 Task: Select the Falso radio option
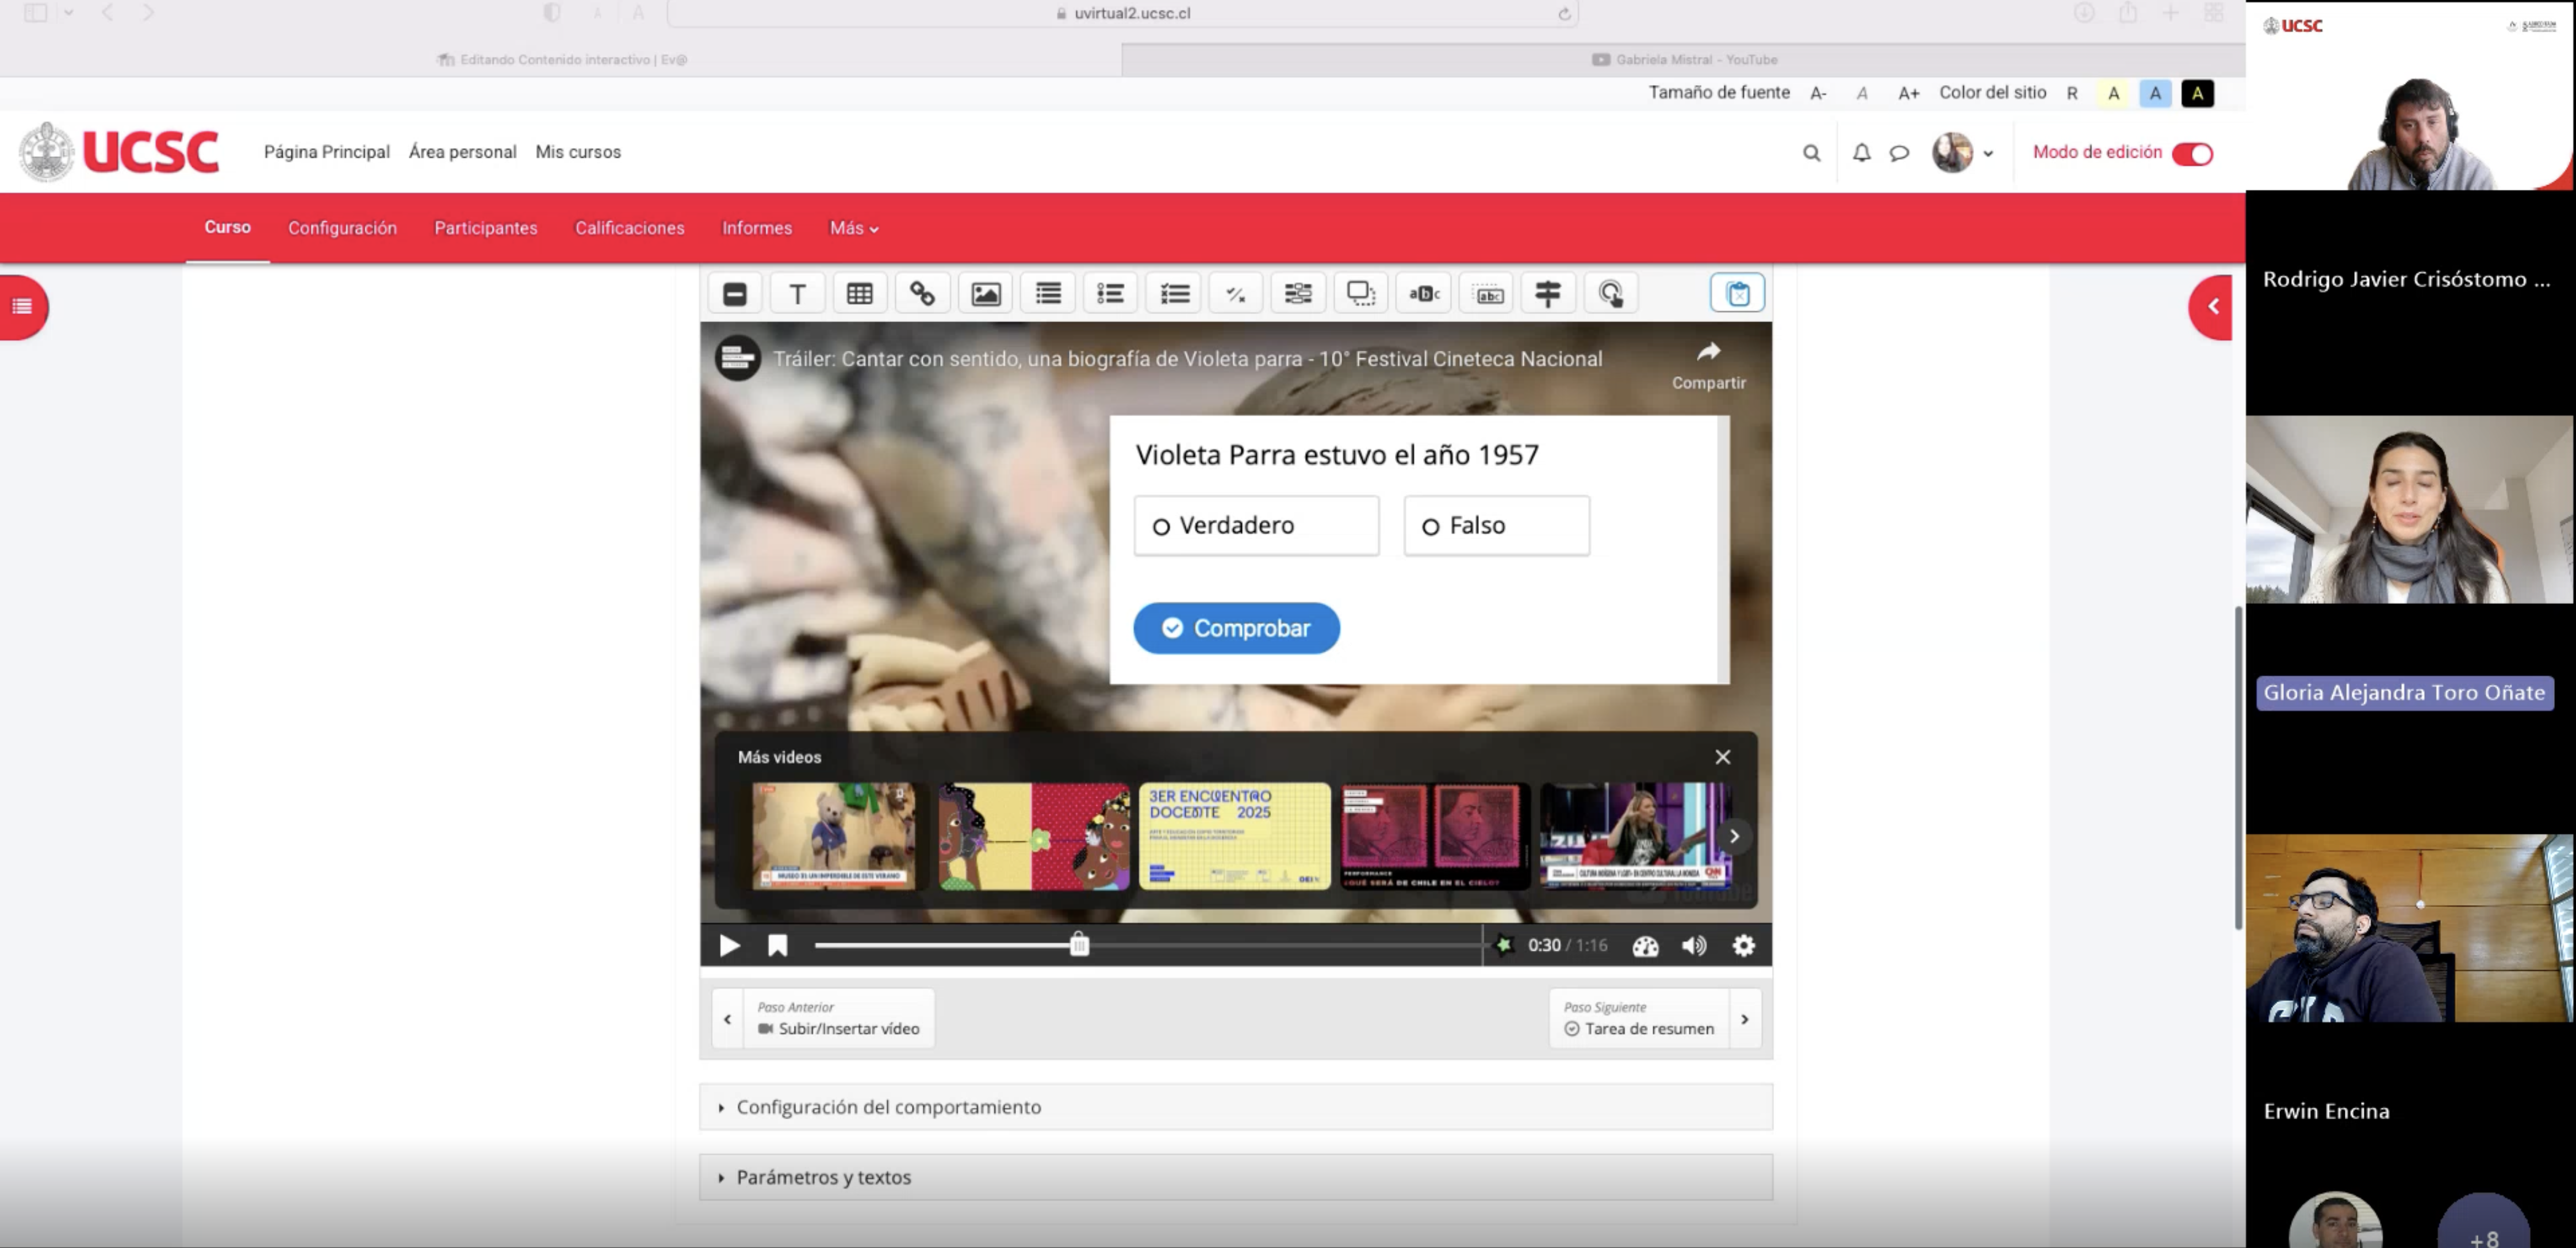[x=1496, y=526]
